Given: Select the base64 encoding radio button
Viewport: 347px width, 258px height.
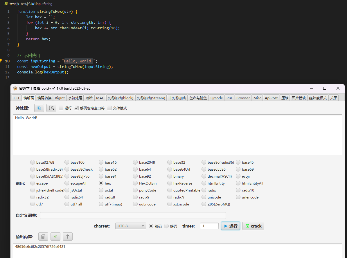Looking at the screenshot, I should tap(135, 169).
